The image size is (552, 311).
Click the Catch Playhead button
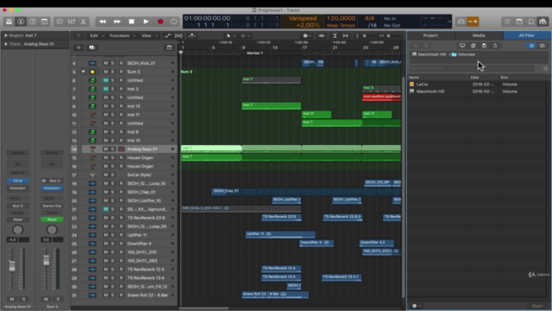tap(191, 35)
